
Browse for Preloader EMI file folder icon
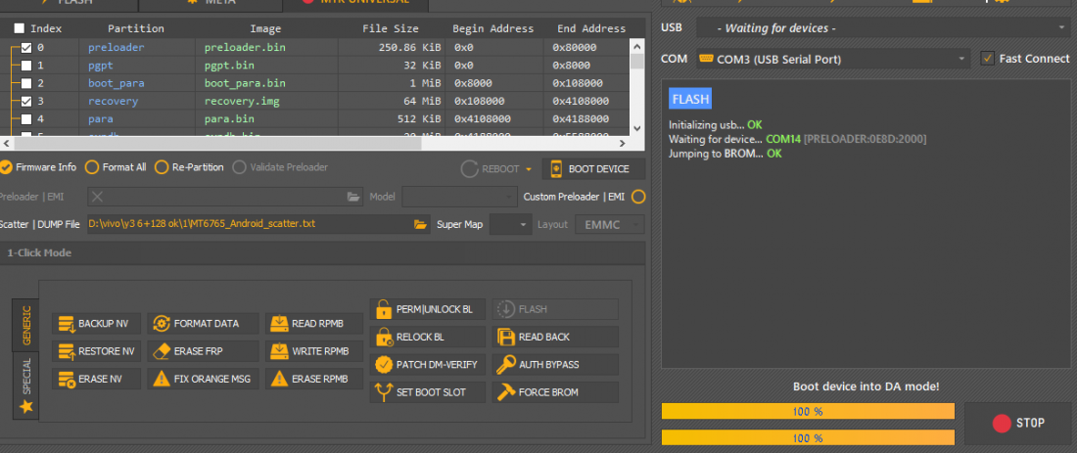[x=353, y=197]
